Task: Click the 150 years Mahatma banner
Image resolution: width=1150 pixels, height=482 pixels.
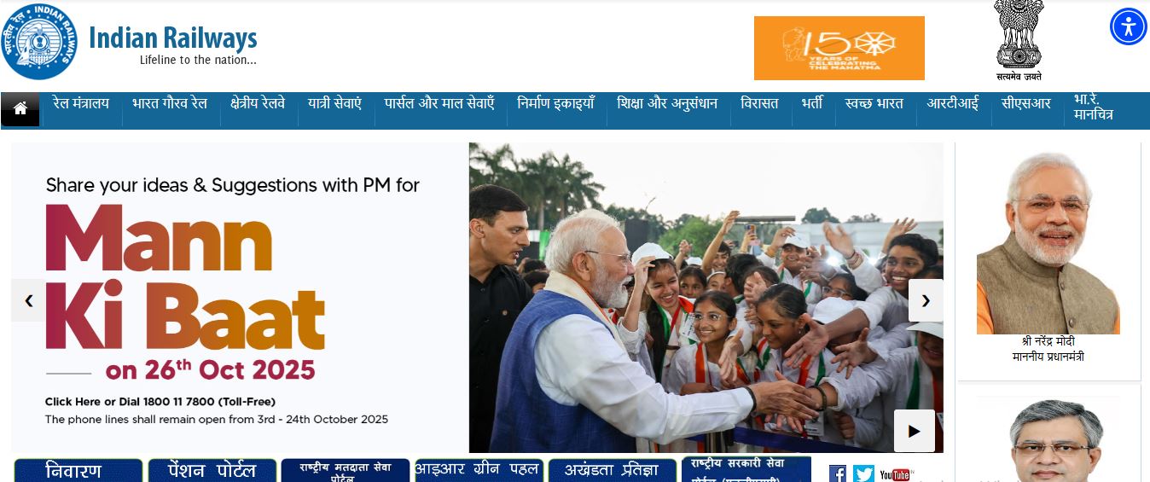Action: tap(839, 48)
